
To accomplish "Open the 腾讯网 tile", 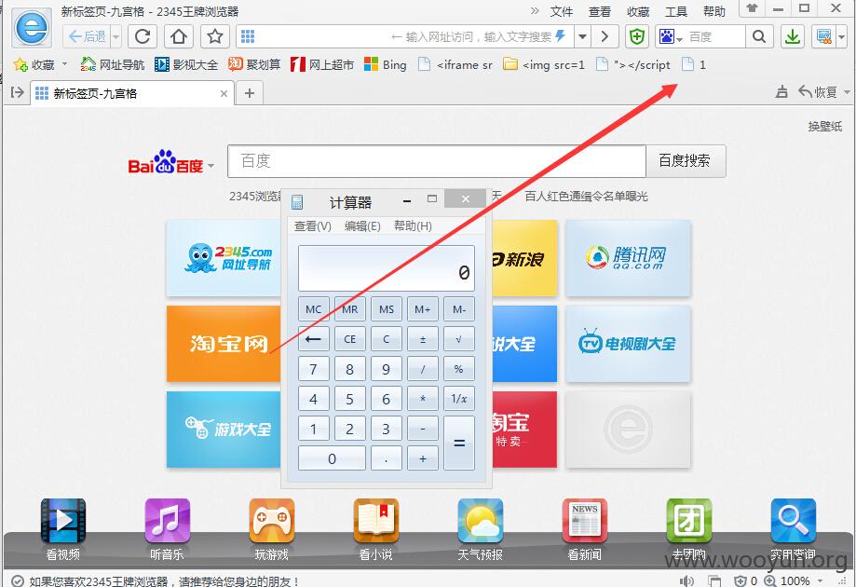I will pyautogui.click(x=628, y=258).
